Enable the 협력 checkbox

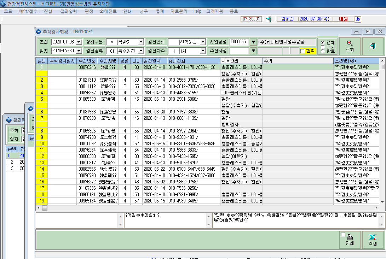click(302, 51)
